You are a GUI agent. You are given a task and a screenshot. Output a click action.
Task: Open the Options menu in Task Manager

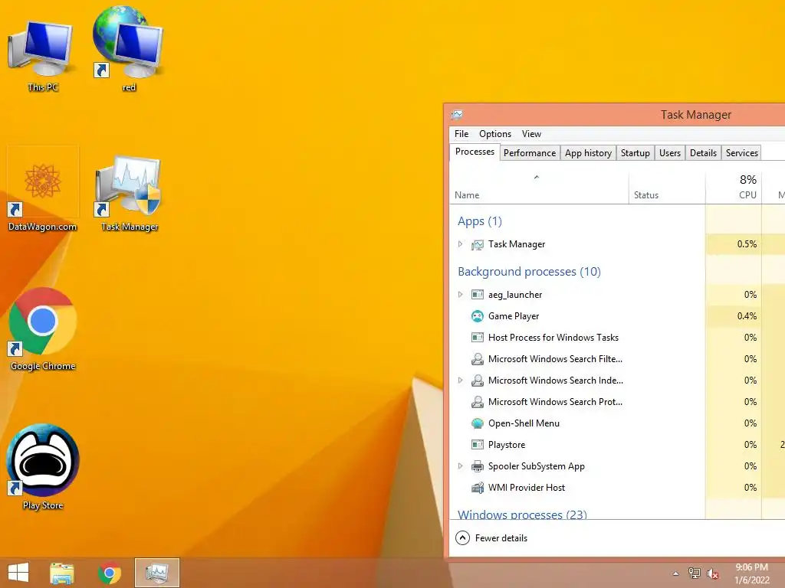pos(495,133)
